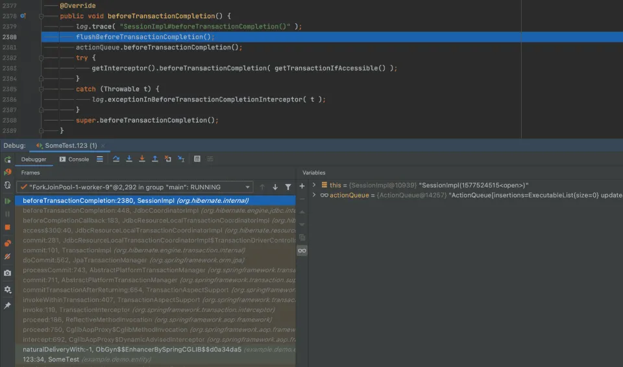The image size is (623, 367).
Task: Select frame access$300:40
Action: 155,230
